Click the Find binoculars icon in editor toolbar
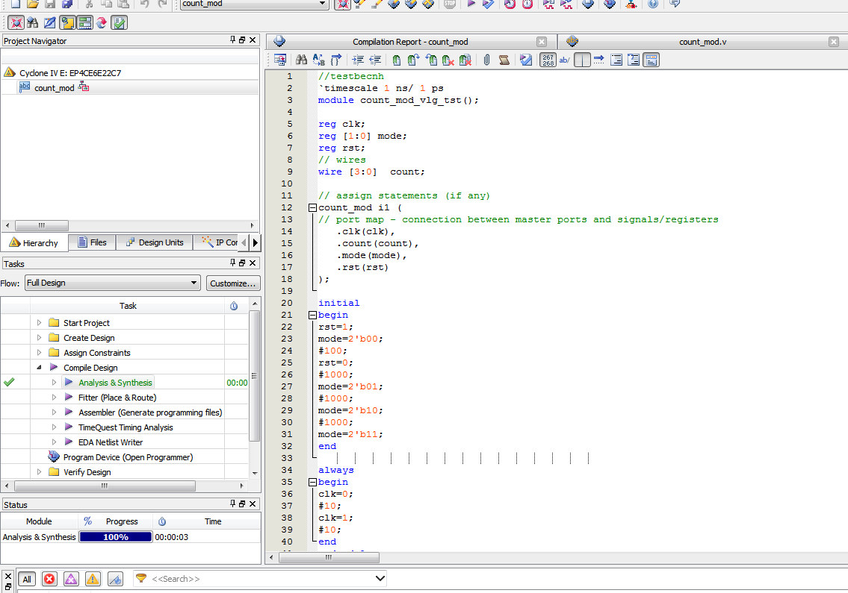The image size is (848, 593). click(x=301, y=60)
